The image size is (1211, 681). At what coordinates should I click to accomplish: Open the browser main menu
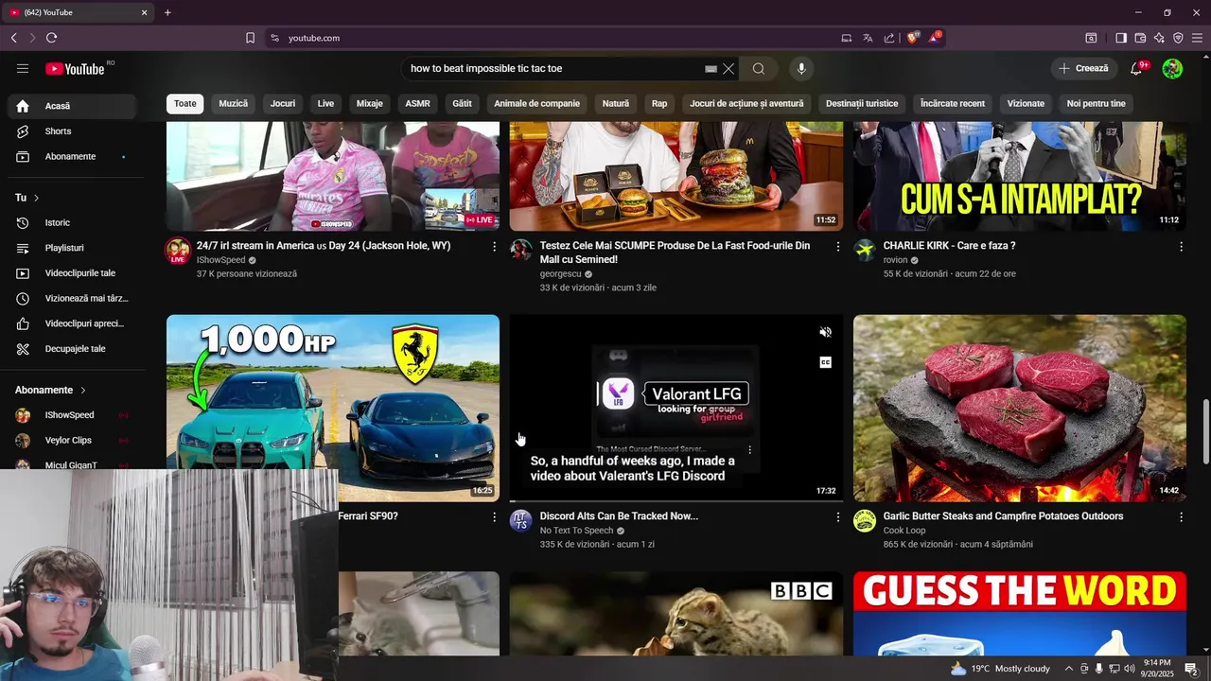pos(1197,38)
